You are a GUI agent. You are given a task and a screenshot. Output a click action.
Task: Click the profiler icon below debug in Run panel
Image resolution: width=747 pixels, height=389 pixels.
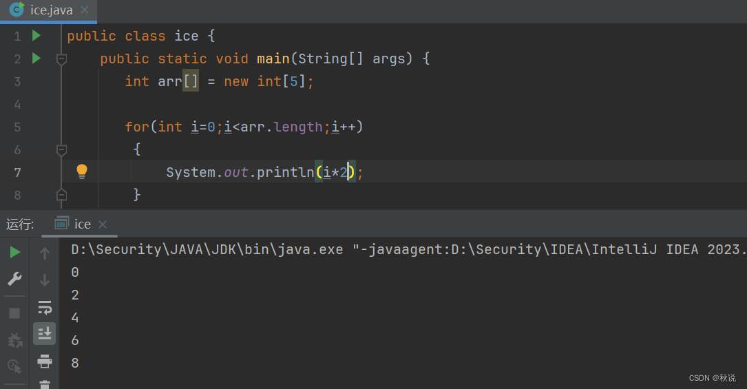(x=14, y=366)
